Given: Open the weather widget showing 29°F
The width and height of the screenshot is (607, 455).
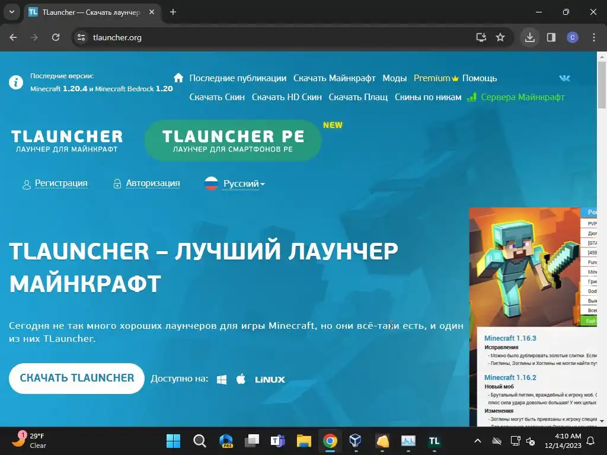Looking at the screenshot, I should pyautogui.click(x=30, y=441).
